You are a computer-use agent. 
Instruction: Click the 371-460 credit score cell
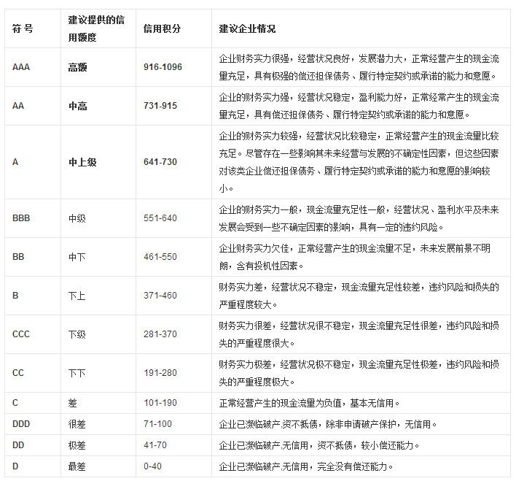[x=160, y=296]
